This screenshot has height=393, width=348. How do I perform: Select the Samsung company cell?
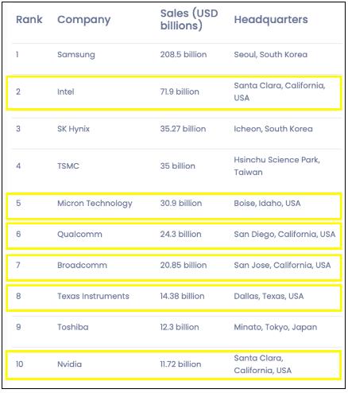point(76,55)
